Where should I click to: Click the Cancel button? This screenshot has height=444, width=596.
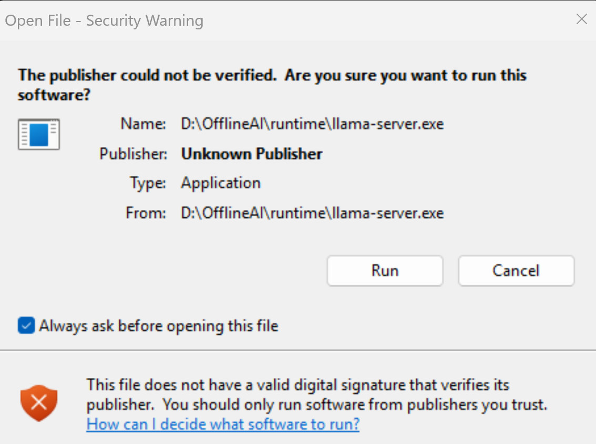coord(516,271)
